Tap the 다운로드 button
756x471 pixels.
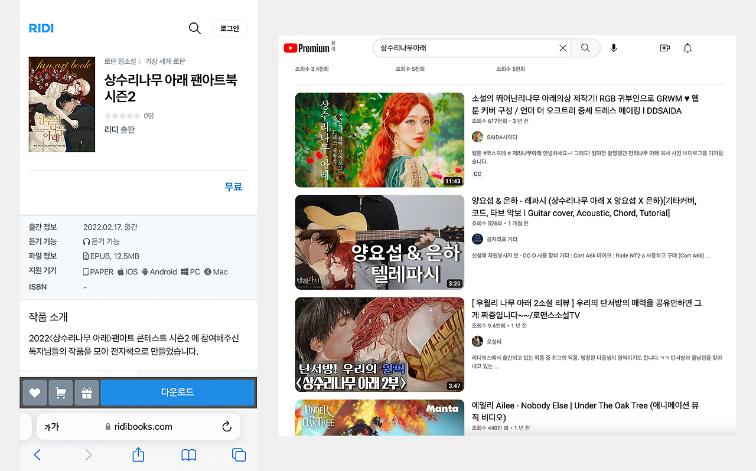tap(177, 392)
